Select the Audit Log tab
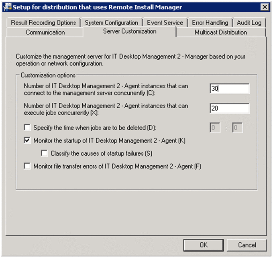Image resolution: width=273 pixels, height=258 pixels. click(x=249, y=23)
